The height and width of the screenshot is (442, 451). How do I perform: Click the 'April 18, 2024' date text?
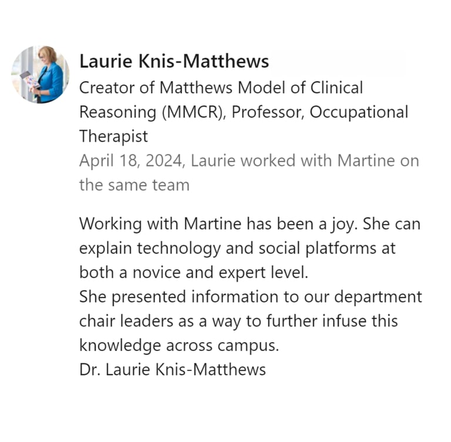pyautogui.click(x=132, y=161)
